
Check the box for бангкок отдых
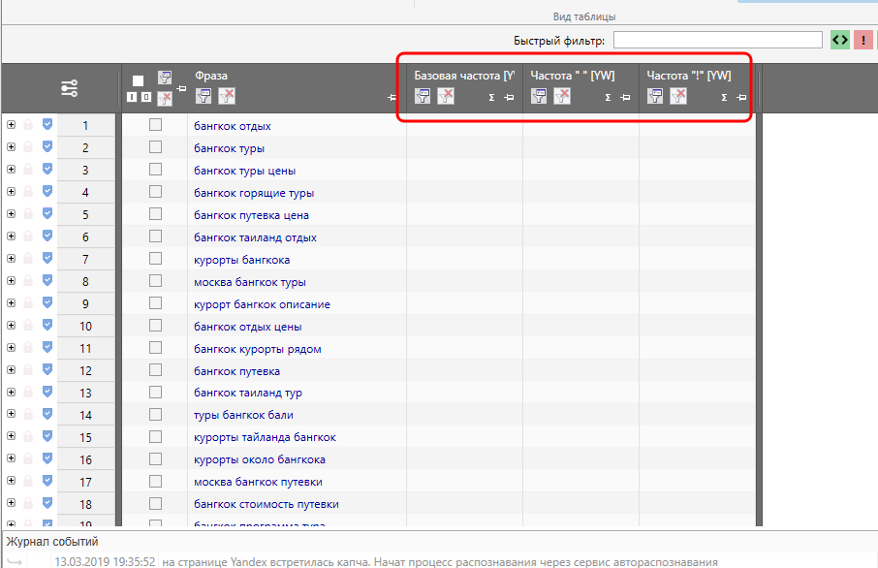pos(155,125)
